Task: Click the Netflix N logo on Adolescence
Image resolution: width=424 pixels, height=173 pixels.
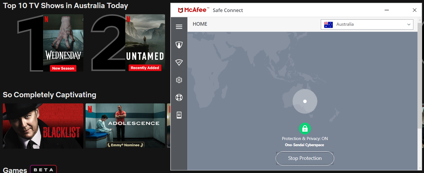Action: (89, 109)
